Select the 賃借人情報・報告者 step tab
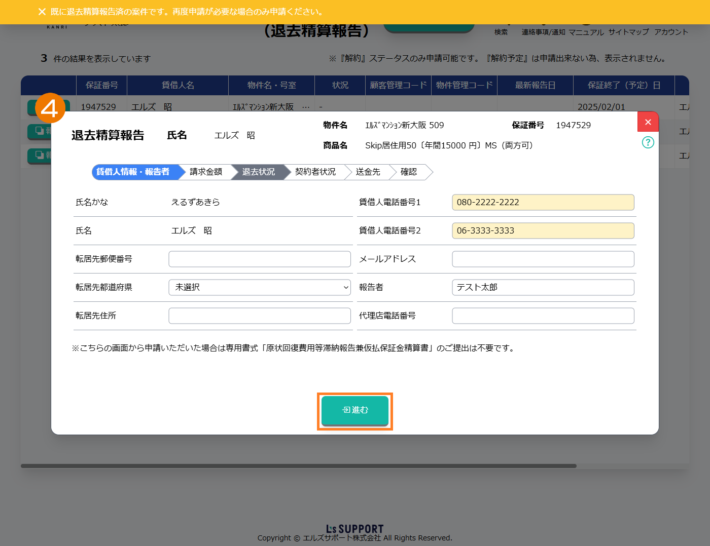 (x=134, y=172)
